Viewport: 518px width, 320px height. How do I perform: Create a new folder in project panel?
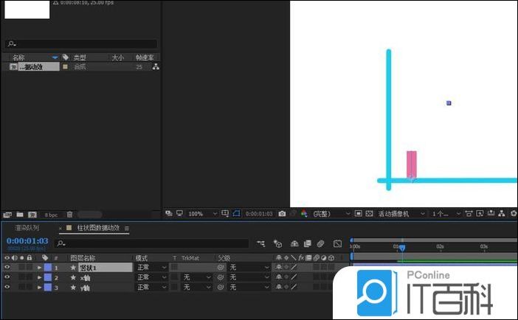(x=20, y=215)
